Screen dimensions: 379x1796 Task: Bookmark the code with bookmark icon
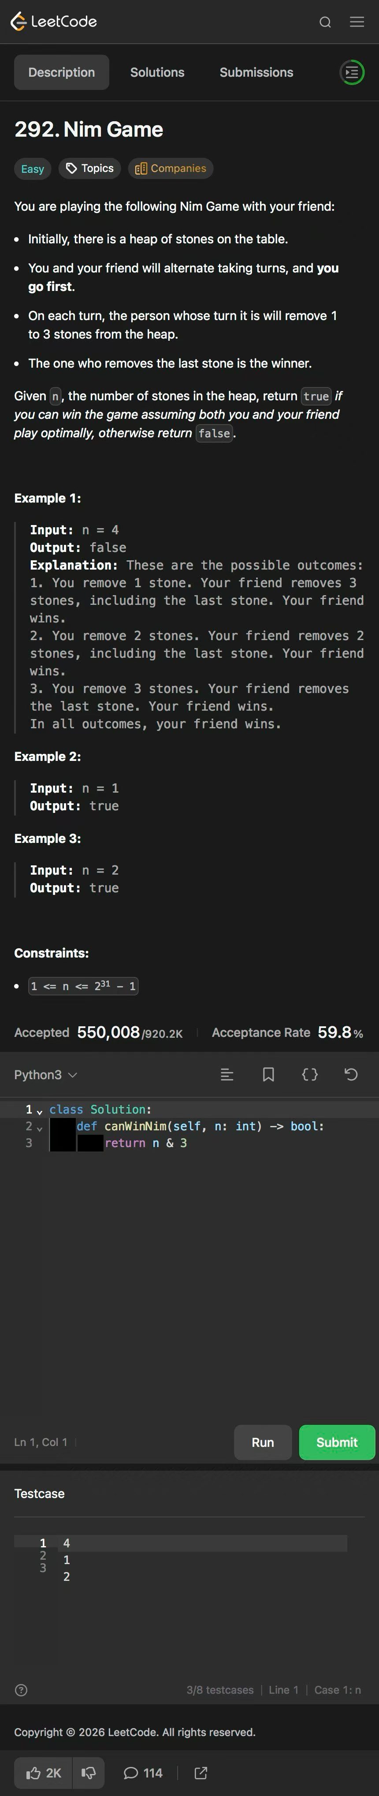(268, 1074)
